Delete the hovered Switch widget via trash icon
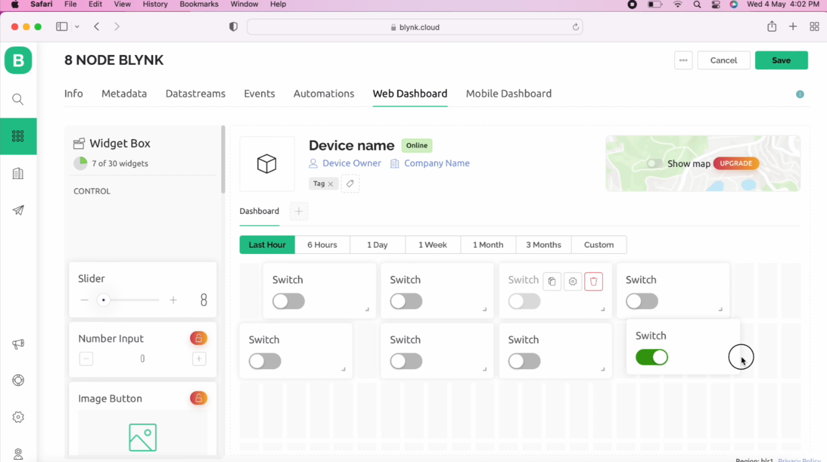 [593, 281]
